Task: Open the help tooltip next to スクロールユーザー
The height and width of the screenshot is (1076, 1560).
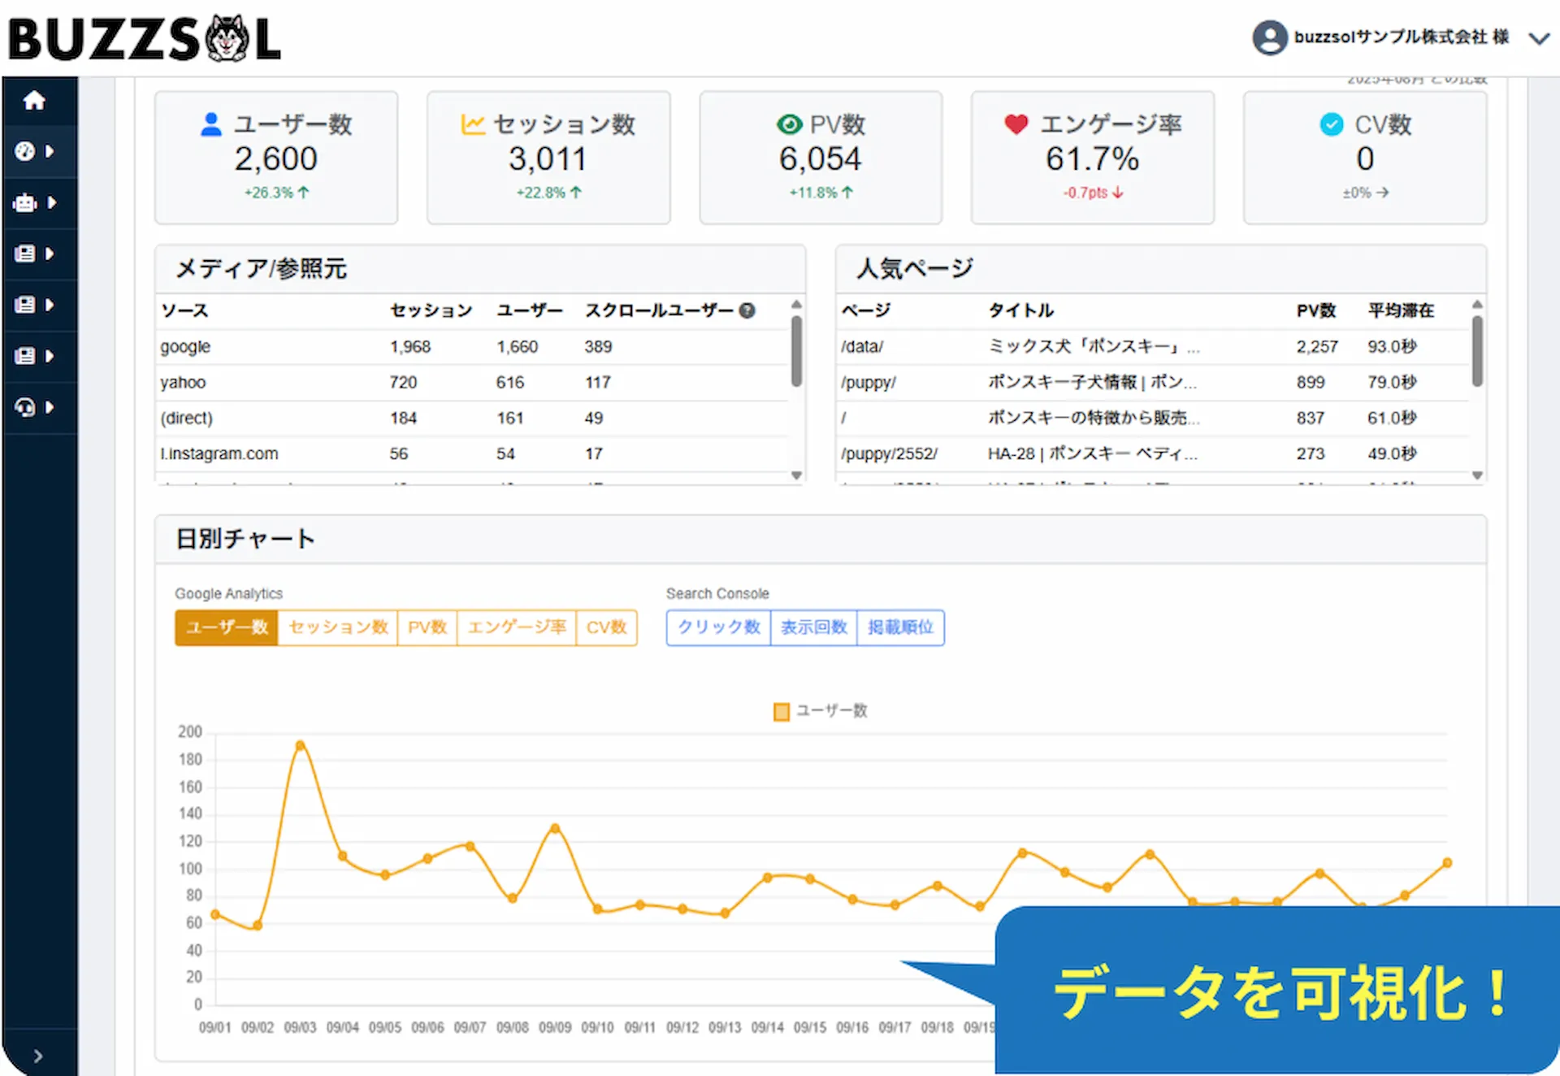Action: click(748, 310)
